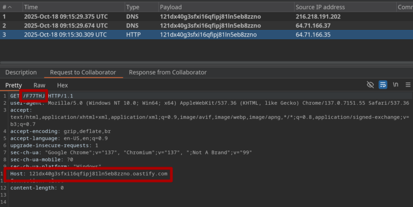The image size is (413, 207).
Task: Click the text/html accept value line
Action: coord(210,117)
